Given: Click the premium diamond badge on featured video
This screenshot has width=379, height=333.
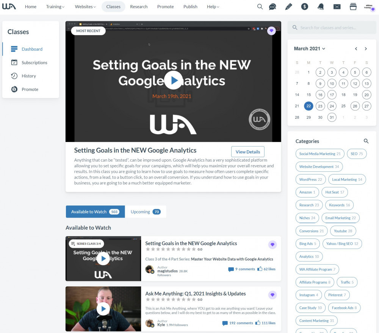Looking at the screenshot, I should point(271,31).
